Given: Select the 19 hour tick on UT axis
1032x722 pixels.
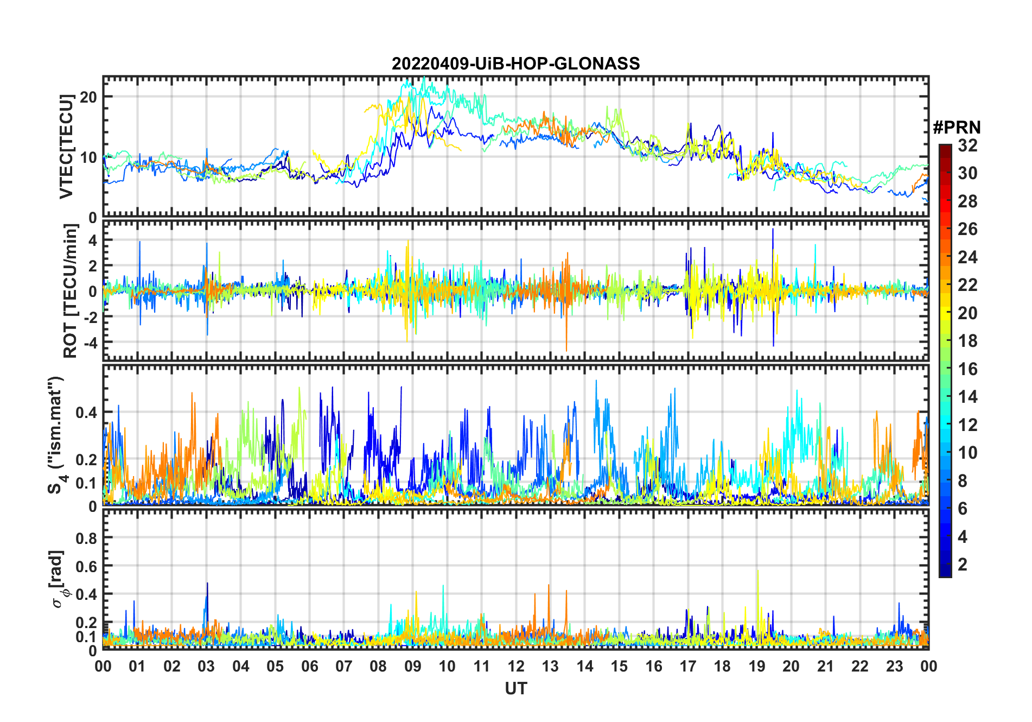Looking at the screenshot, I should pyautogui.click(x=756, y=666).
